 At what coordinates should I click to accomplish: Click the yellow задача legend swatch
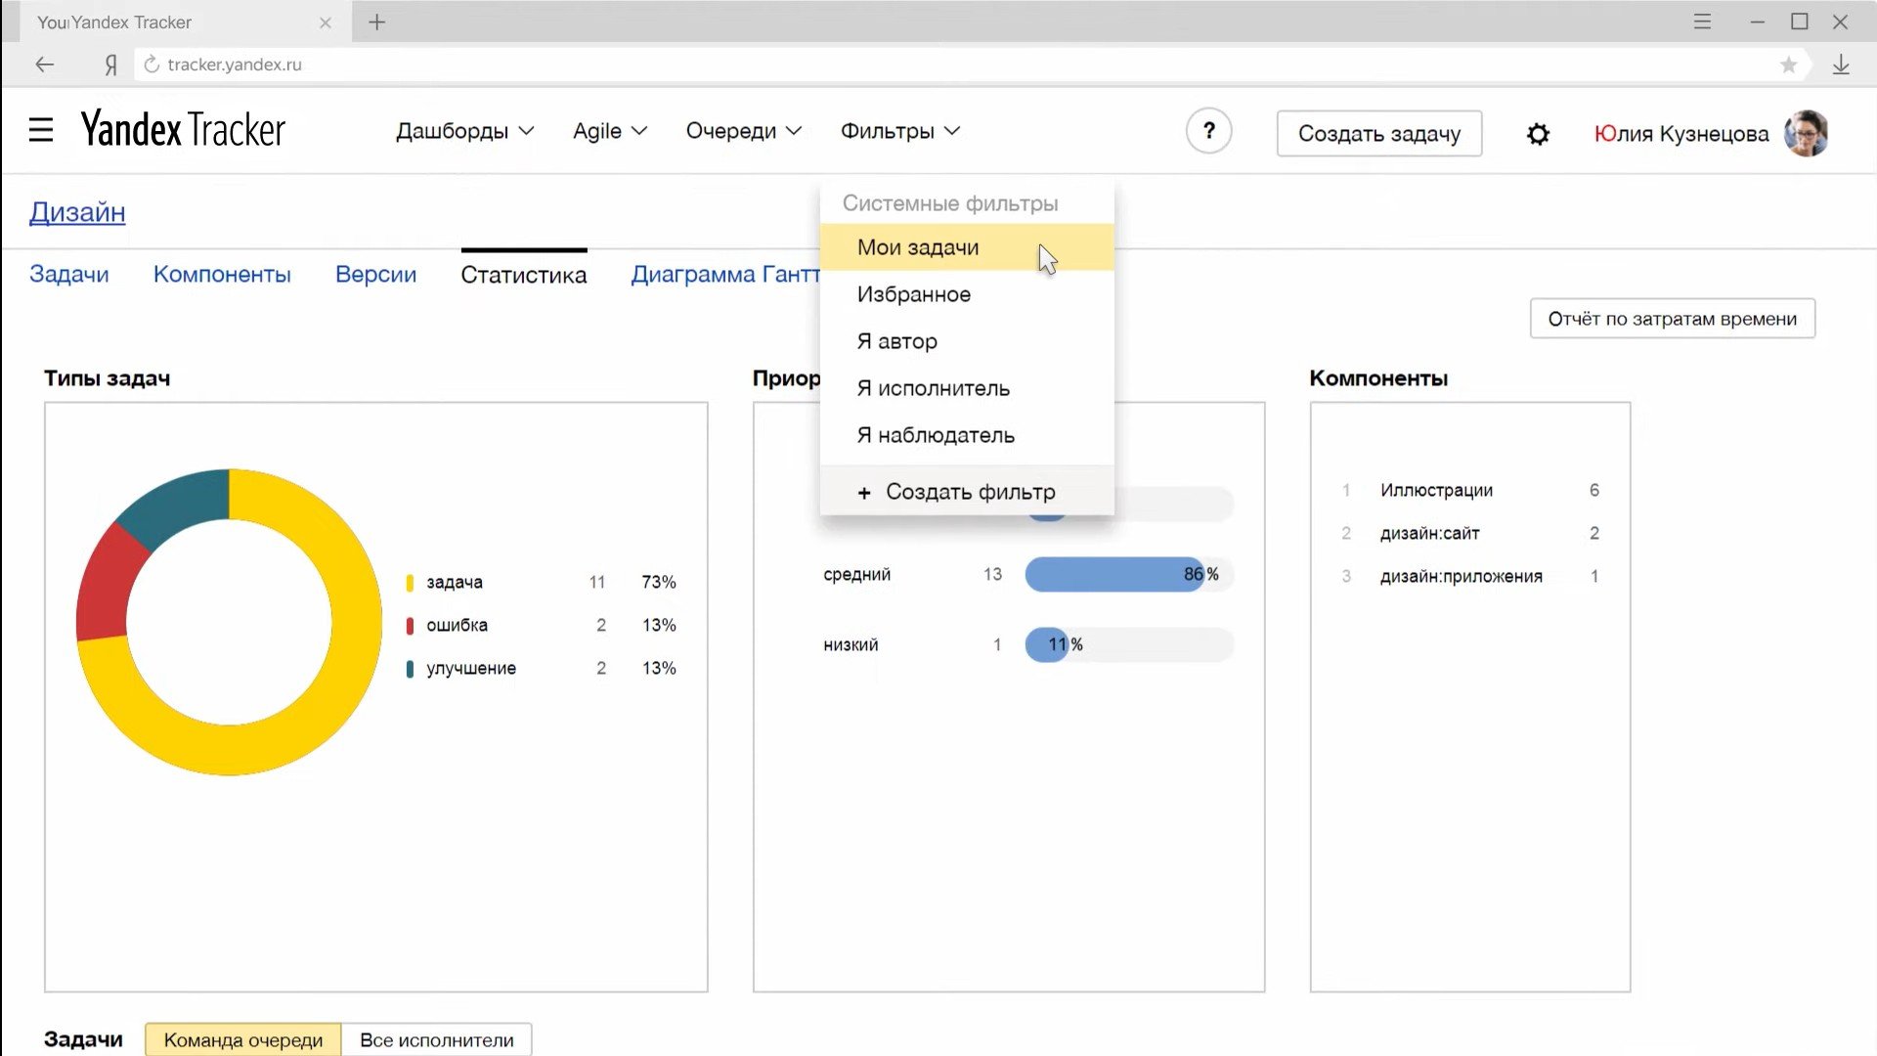click(410, 583)
